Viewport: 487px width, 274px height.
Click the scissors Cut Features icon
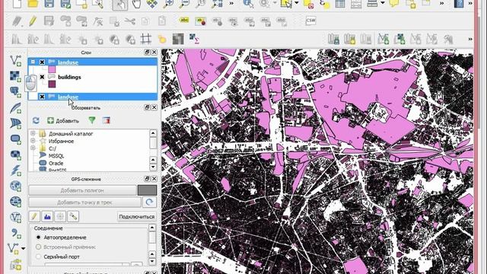point(130,21)
